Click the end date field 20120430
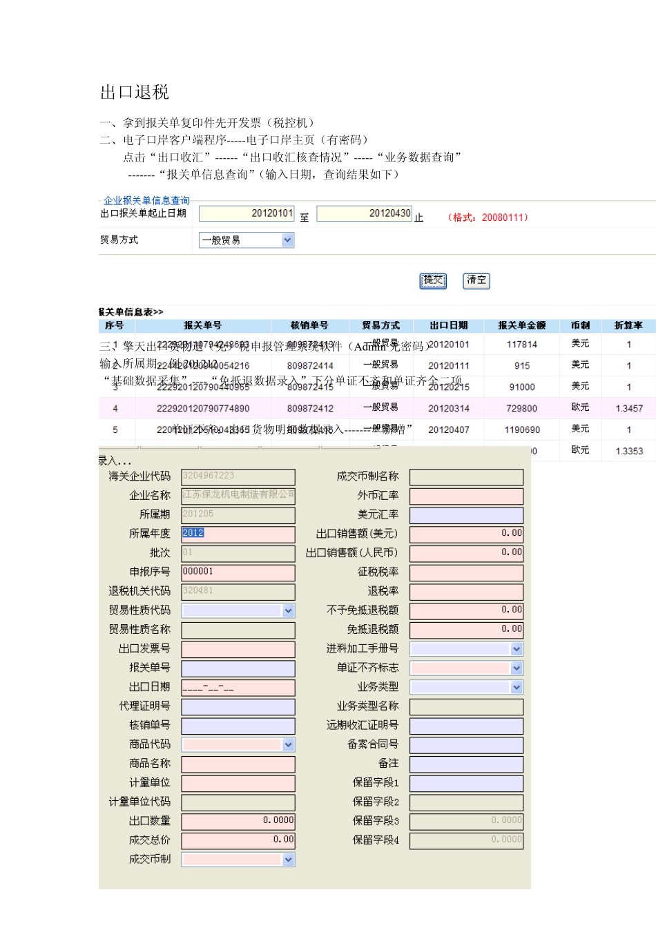Screen dimensions: 656x928 click(x=364, y=213)
